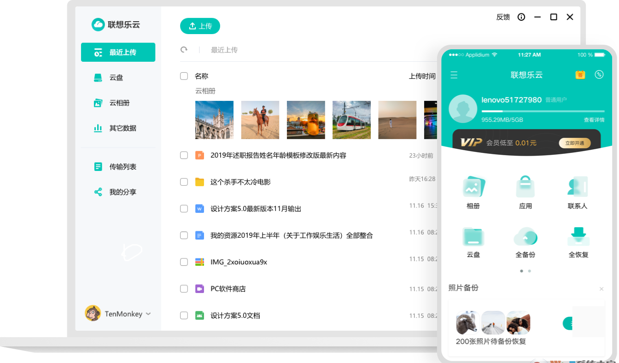The image size is (619, 363).
Task: Select 最近上传 in the sidebar
Action: pyautogui.click(x=118, y=52)
